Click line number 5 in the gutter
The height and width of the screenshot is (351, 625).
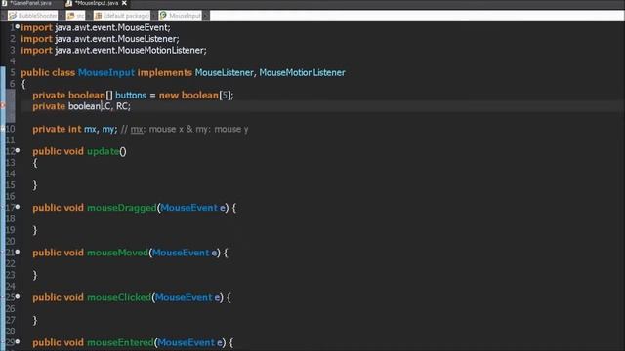pos(13,72)
